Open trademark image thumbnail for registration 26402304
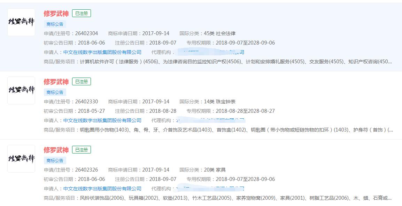402x206 pixels. point(21,22)
